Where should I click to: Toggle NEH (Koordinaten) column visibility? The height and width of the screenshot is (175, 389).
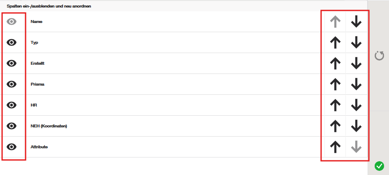tap(12, 126)
